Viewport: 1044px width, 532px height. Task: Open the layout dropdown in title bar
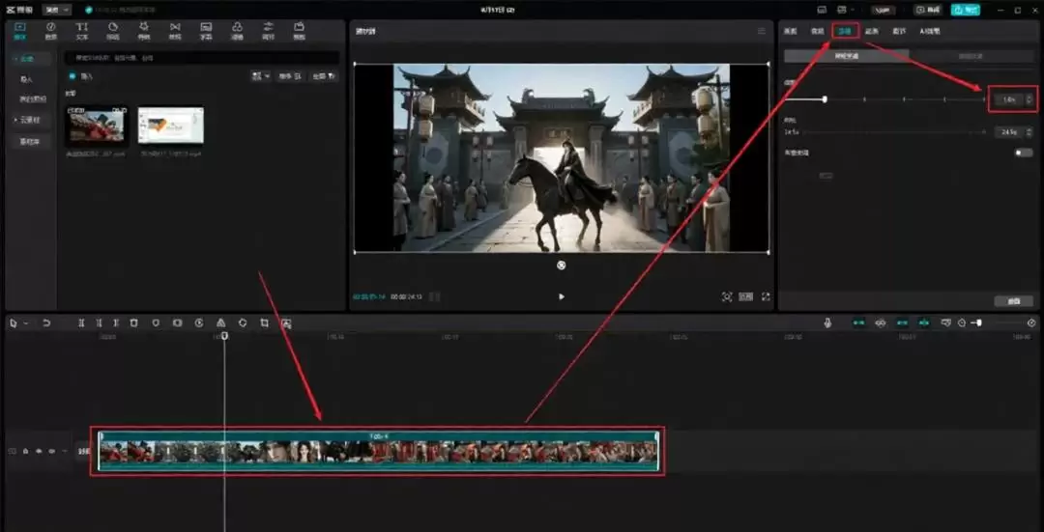coord(846,10)
